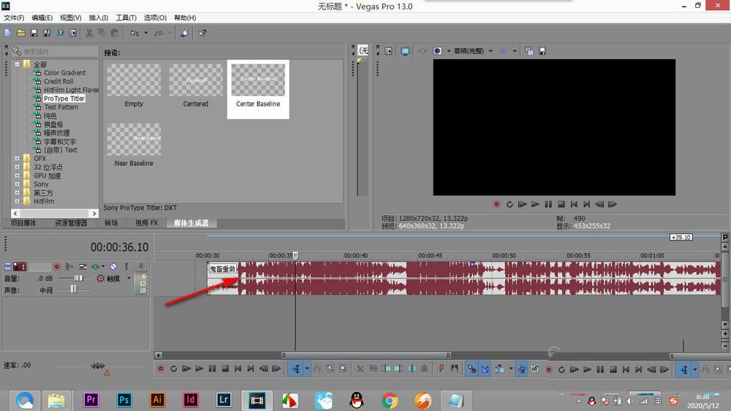Click the 搜索插件 search box

(x=55, y=51)
